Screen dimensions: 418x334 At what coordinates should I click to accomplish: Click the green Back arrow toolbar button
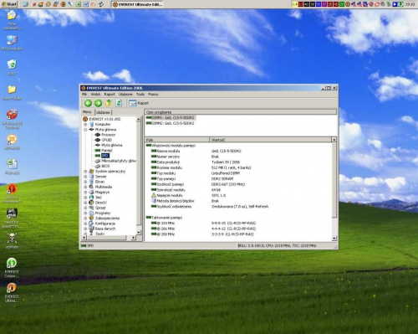[x=88, y=103]
